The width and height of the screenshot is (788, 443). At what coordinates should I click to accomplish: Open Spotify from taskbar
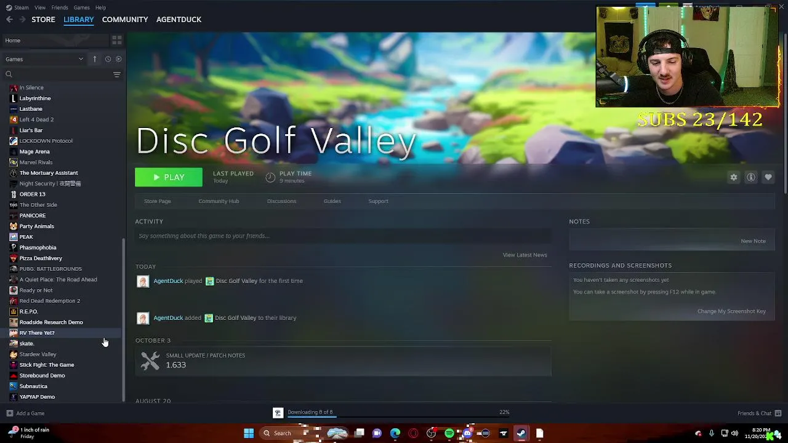click(x=449, y=433)
